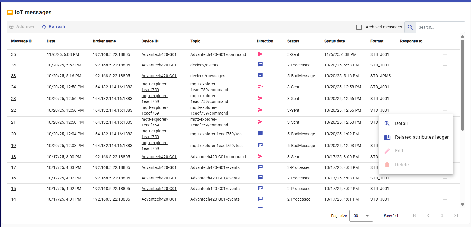471x227 pixels.
Task: Go to the next page arrow
Action: click(442, 216)
